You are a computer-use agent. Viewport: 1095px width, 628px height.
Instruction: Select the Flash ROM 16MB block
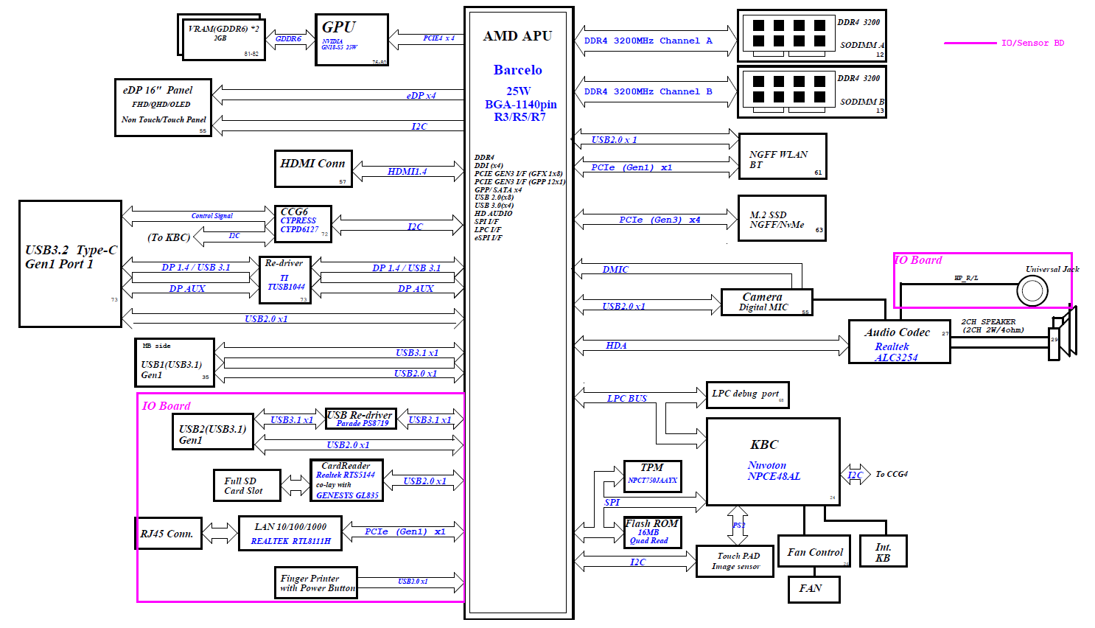pyautogui.click(x=652, y=532)
